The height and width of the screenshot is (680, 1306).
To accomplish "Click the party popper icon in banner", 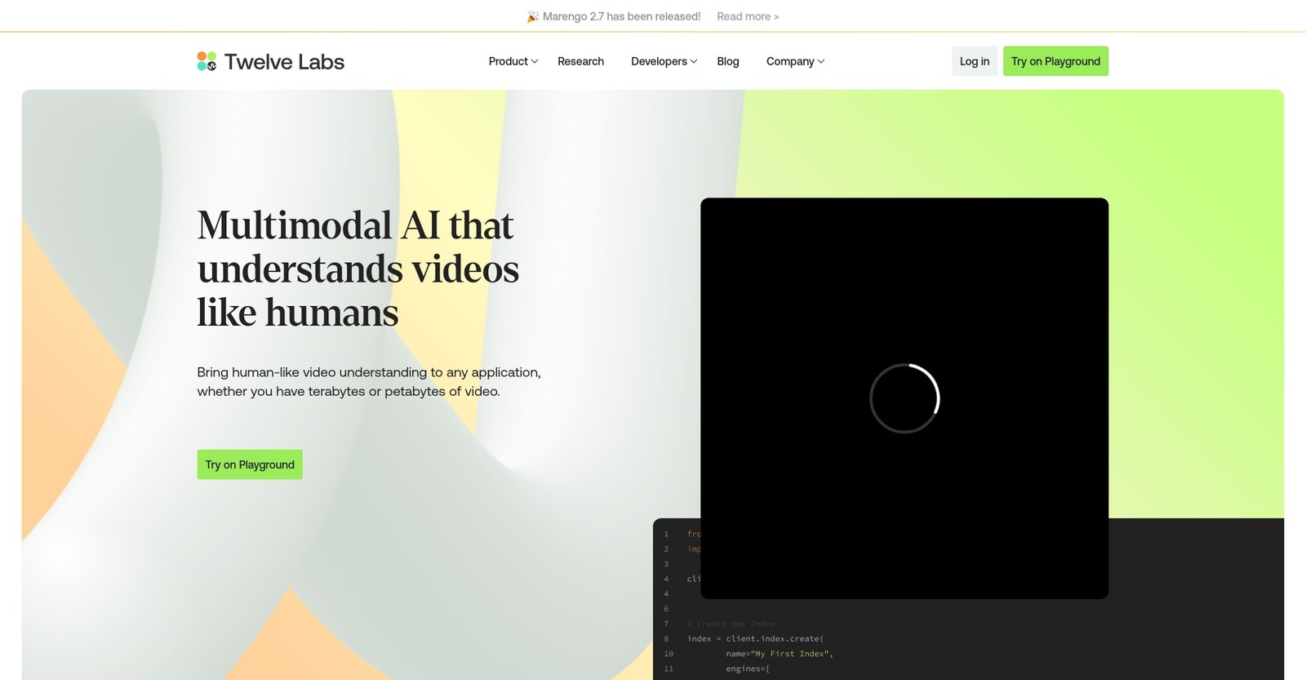I will click(532, 16).
